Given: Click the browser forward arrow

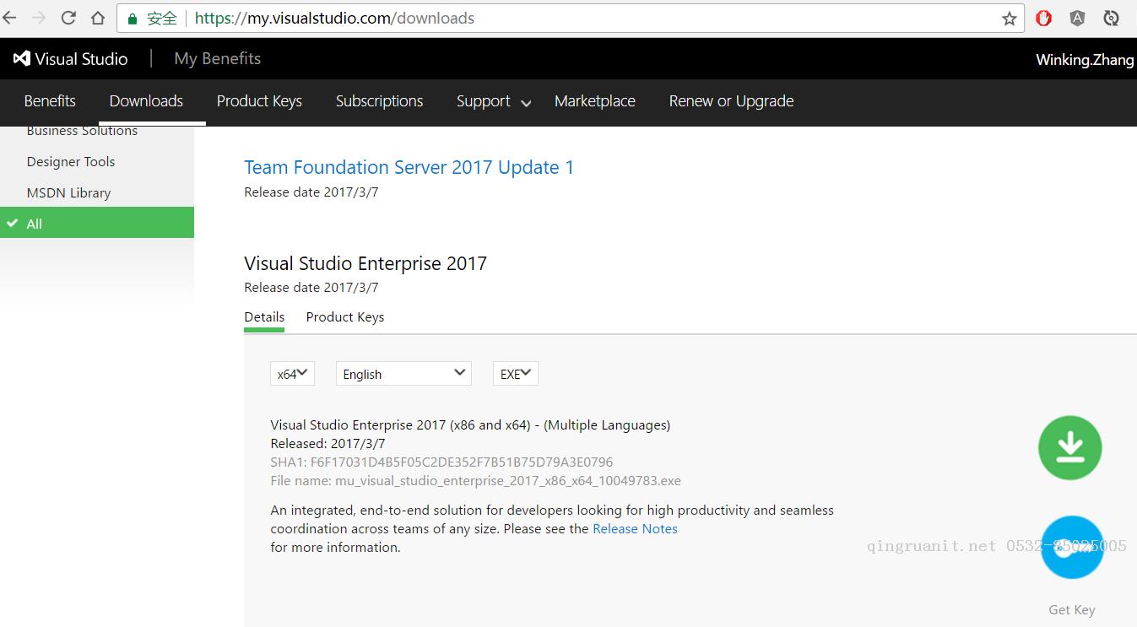Looking at the screenshot, I should pos(39,18).
